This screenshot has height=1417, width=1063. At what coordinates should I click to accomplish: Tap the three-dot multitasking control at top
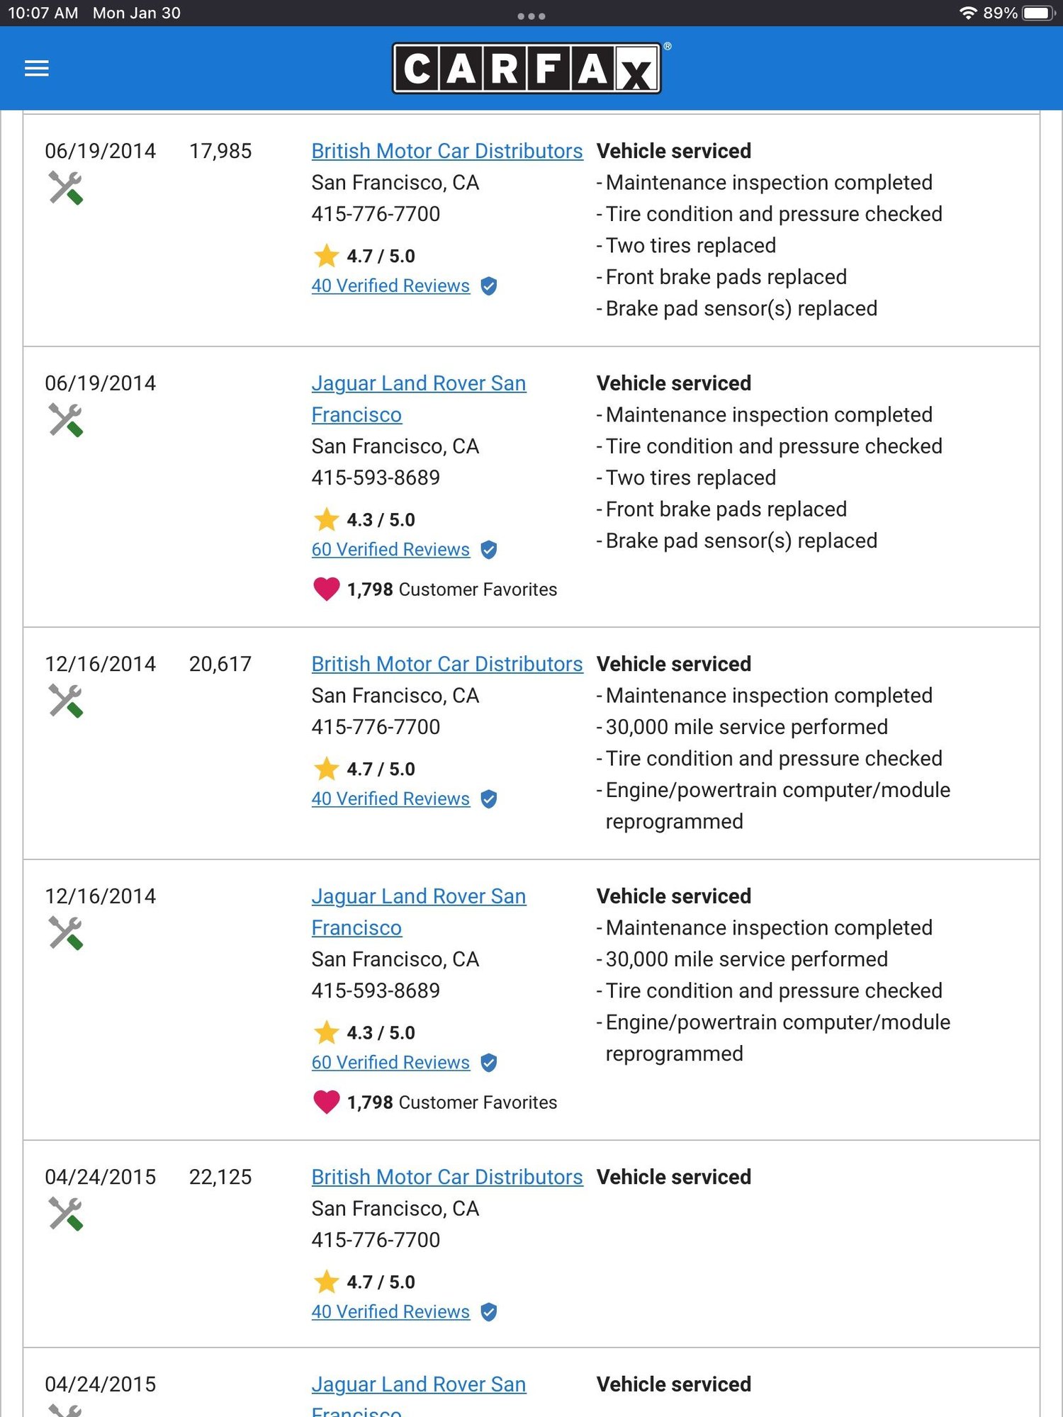(x=531, y=16)
